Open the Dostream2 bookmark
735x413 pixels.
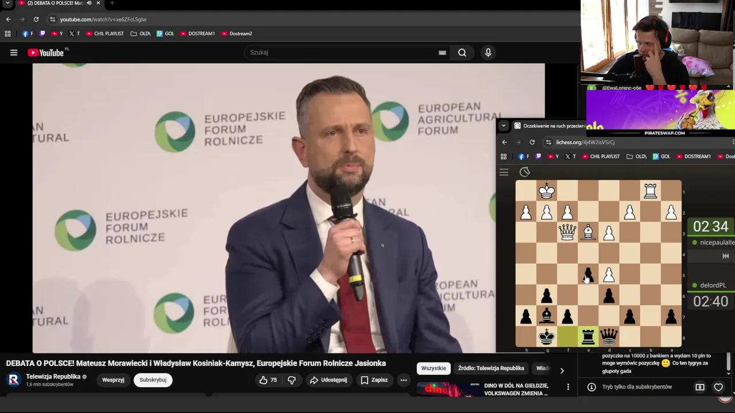237,34
